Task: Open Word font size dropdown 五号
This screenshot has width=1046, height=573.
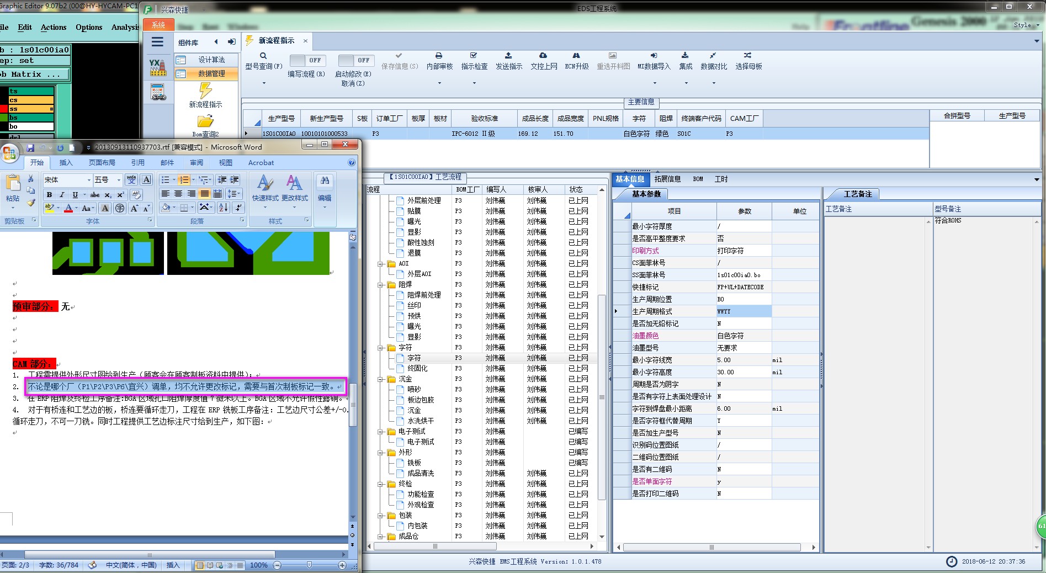Action: (x=118, y=180)
